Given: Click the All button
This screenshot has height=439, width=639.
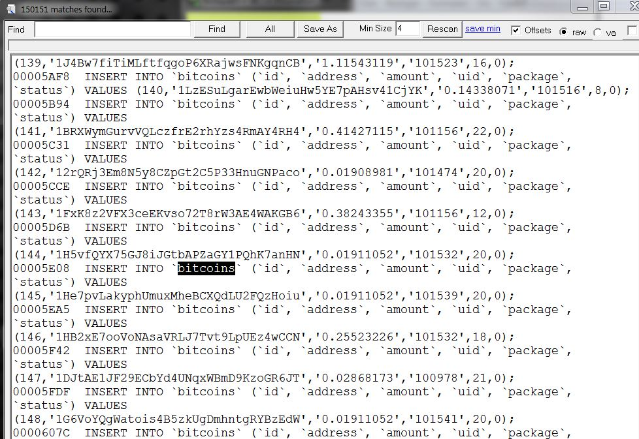Looking at the screenshot, I should point(270,29).
